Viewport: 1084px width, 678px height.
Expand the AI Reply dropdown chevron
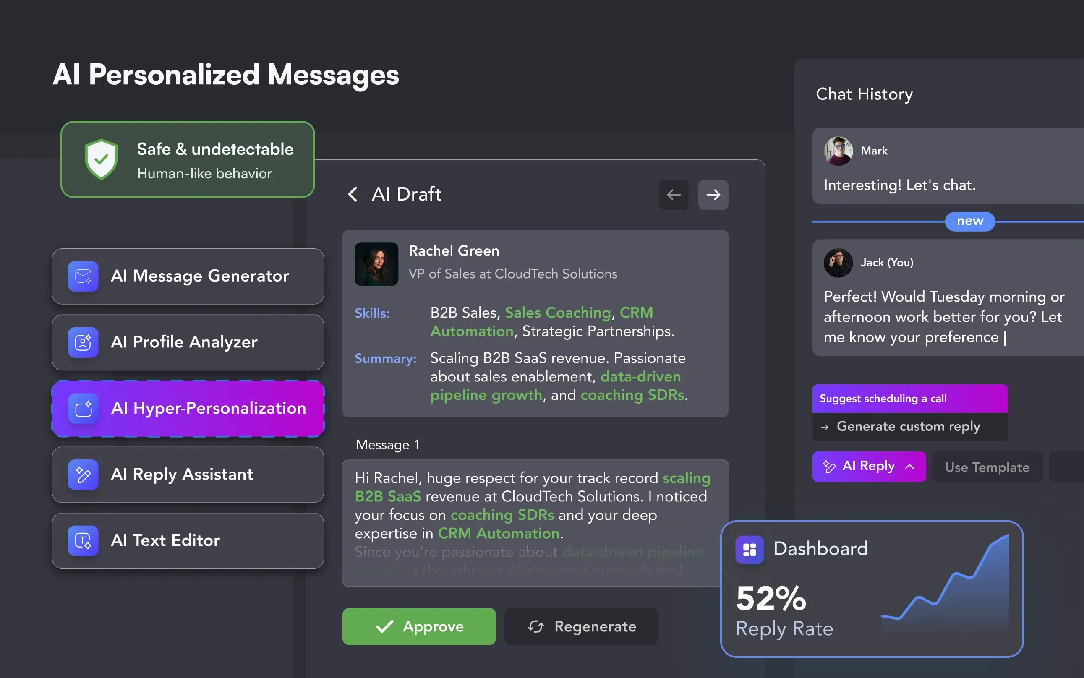pyautogui.click(x=909, y=467)
